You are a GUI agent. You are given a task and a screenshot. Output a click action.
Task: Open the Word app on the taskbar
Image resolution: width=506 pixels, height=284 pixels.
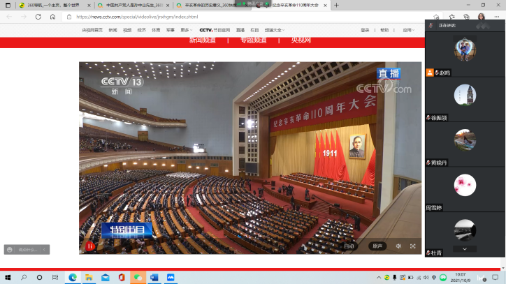[x=154, y=277]
